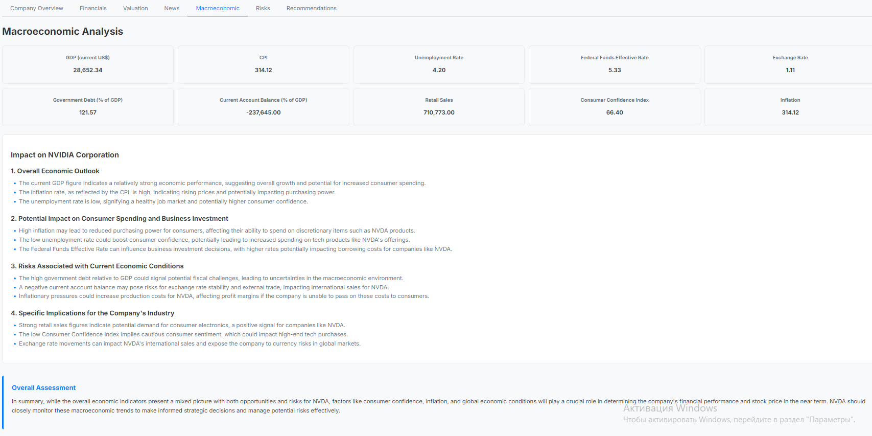Click bullet 'A negative current account balance'
872x436 pixels.
pos(204,287)
